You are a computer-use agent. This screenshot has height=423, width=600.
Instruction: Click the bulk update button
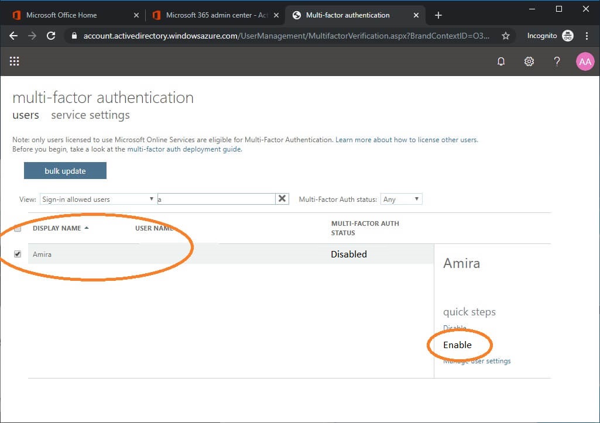(65, 171)
